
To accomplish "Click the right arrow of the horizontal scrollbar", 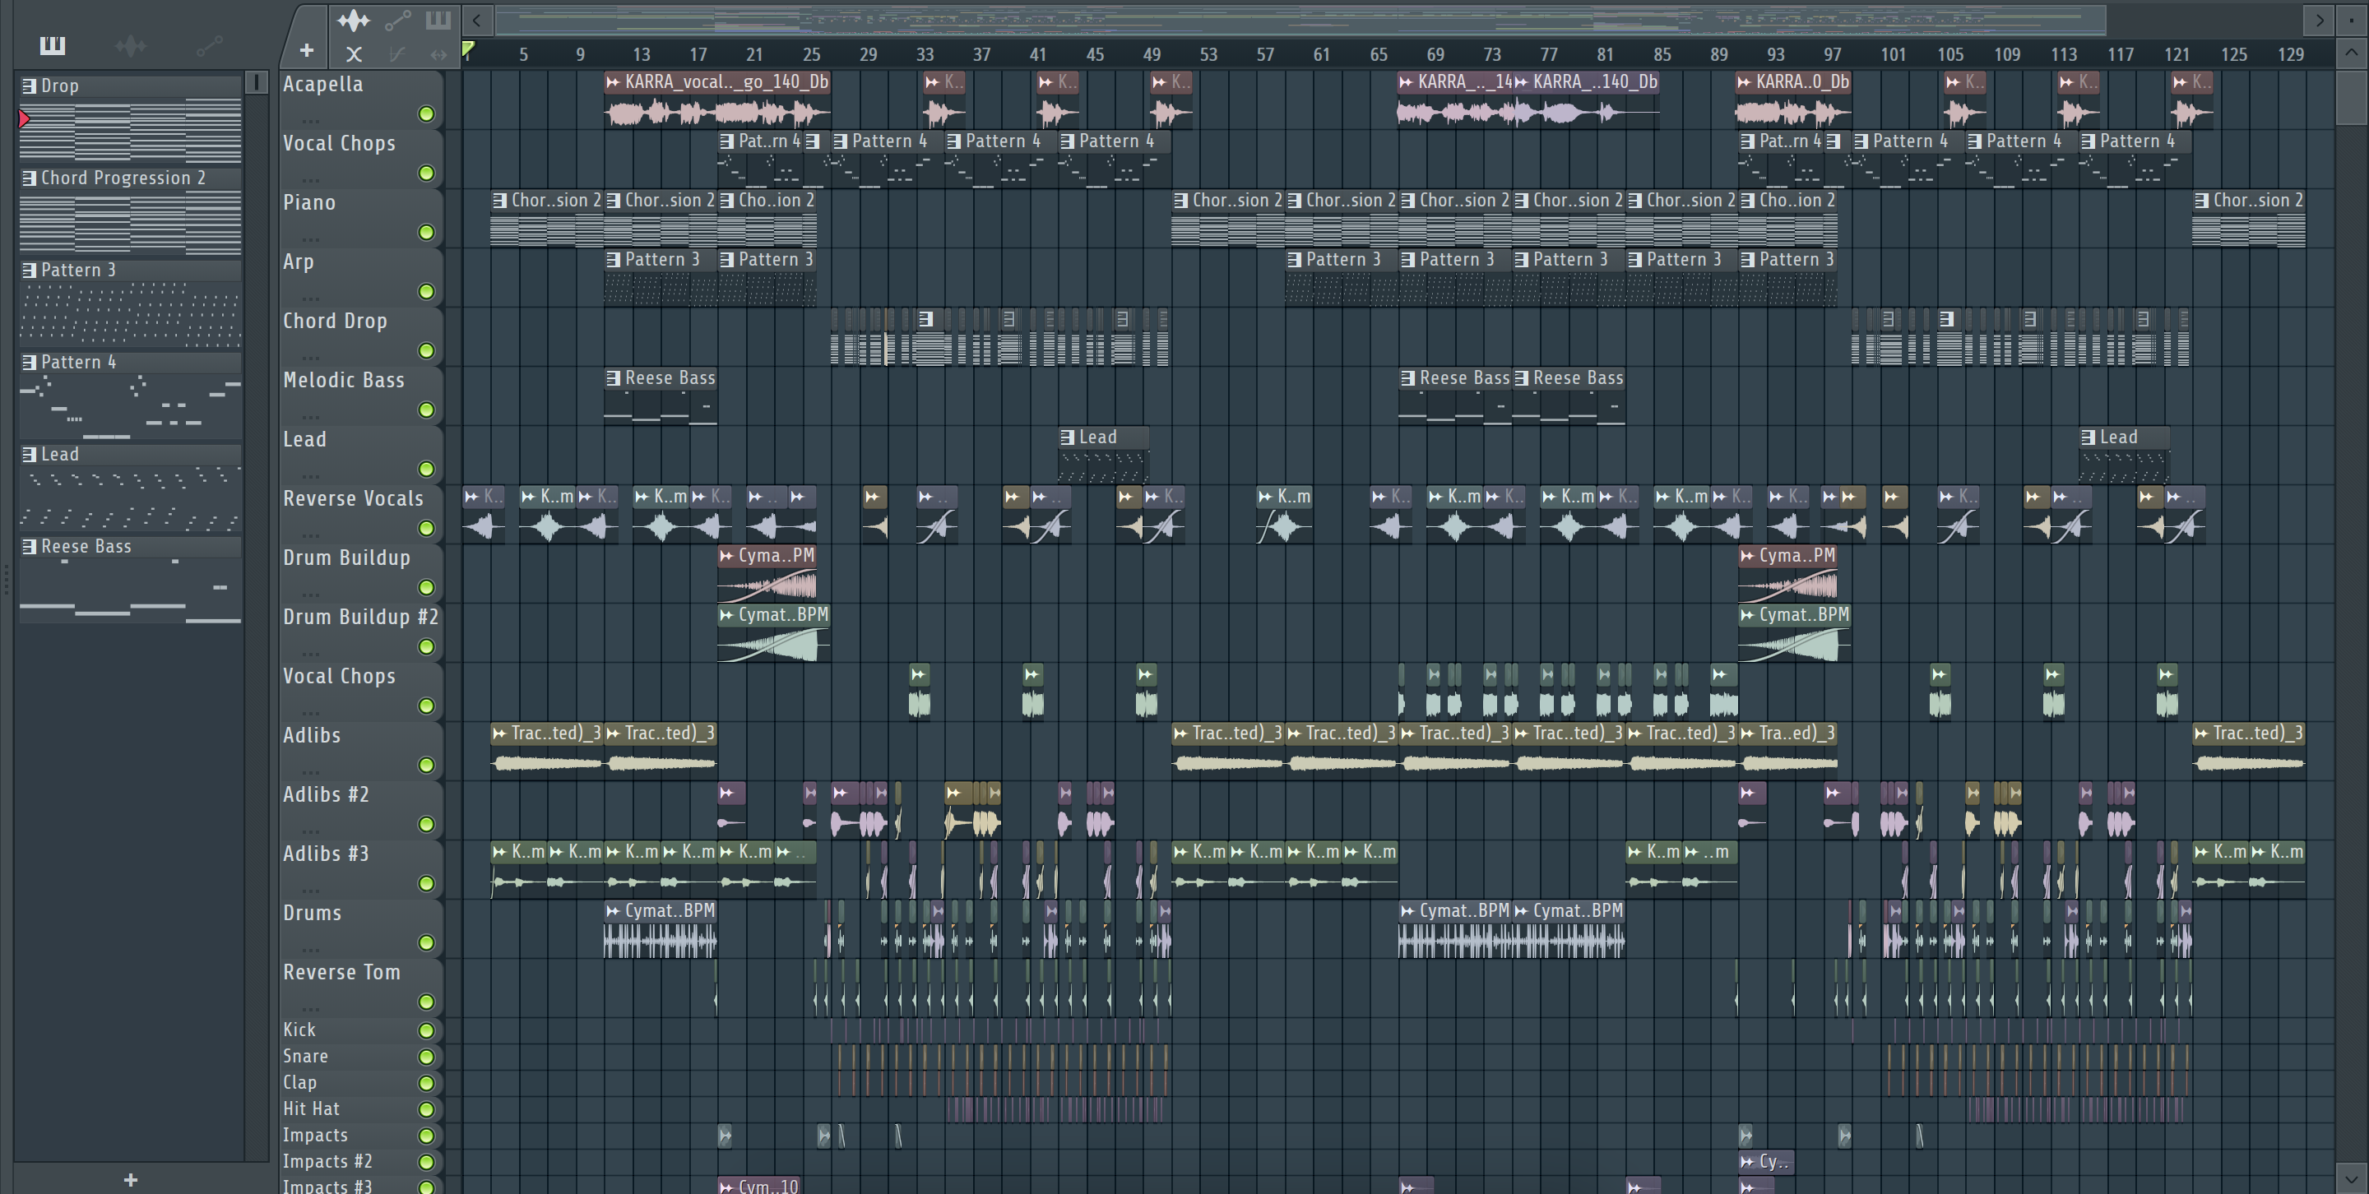I will (x=2320, y=19).
